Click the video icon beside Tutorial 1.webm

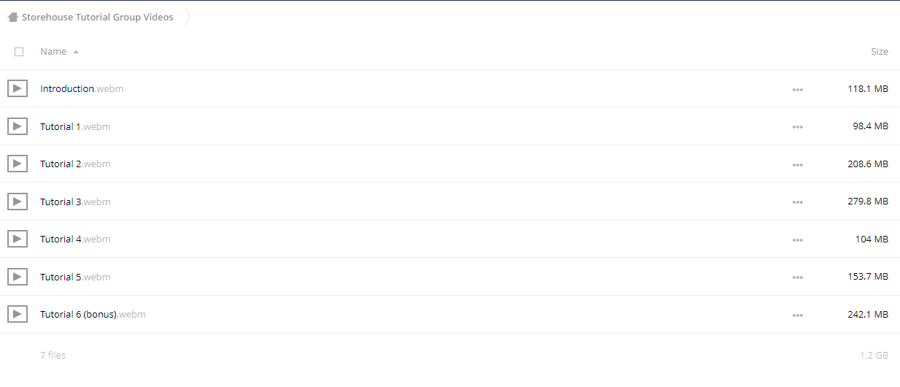18,126
